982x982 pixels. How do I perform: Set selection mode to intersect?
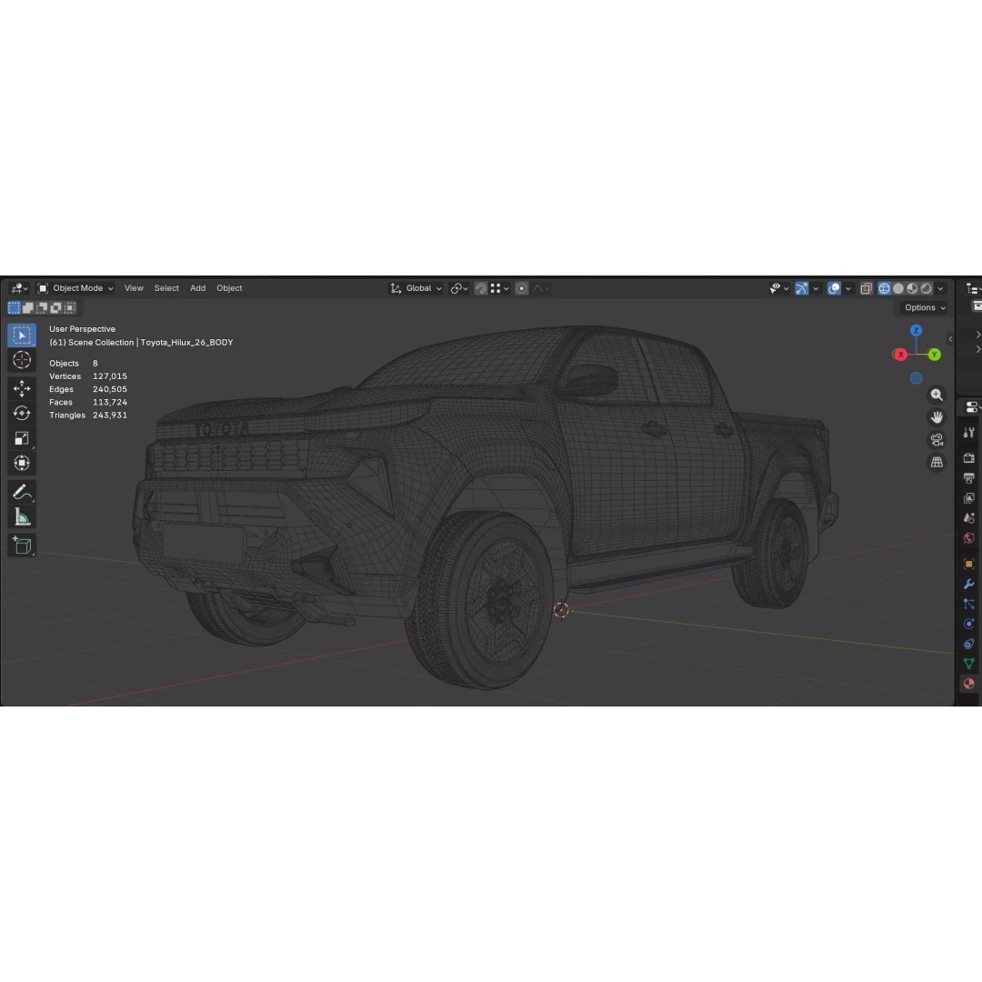(x=70, y=307)
